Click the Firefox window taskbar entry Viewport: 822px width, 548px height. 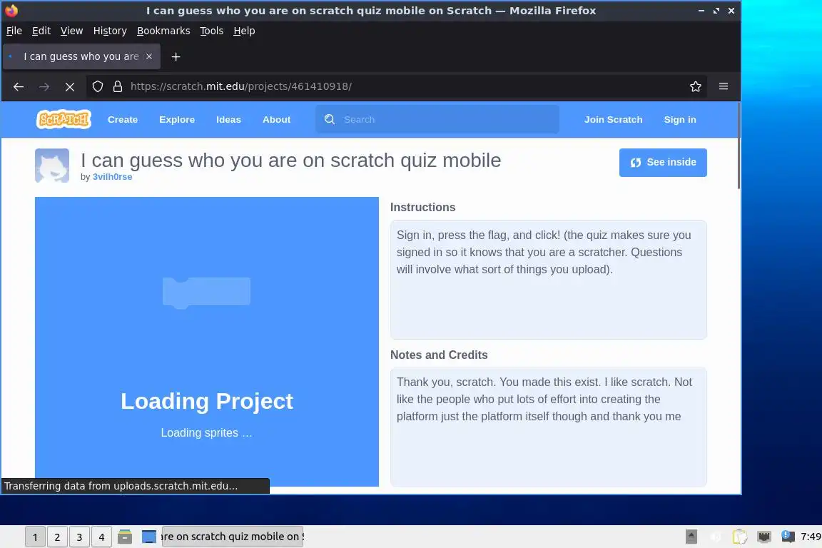click(232, 537)
